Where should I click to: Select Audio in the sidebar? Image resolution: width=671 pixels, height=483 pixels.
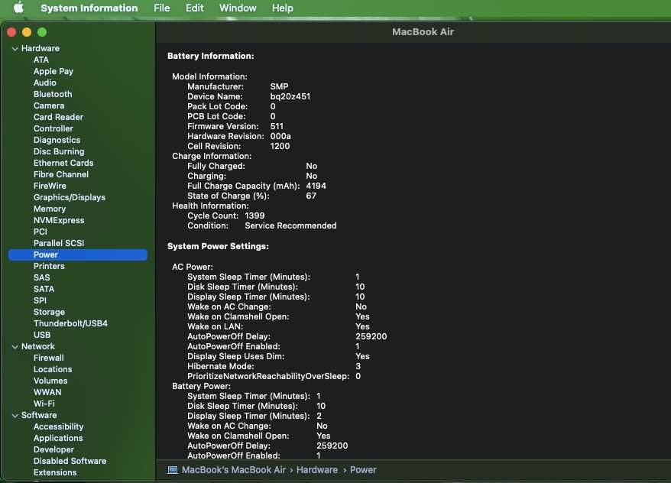44,83
